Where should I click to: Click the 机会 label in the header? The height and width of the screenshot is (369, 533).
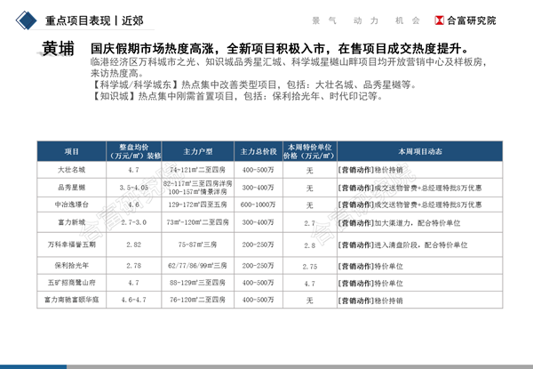pos(407,20)
